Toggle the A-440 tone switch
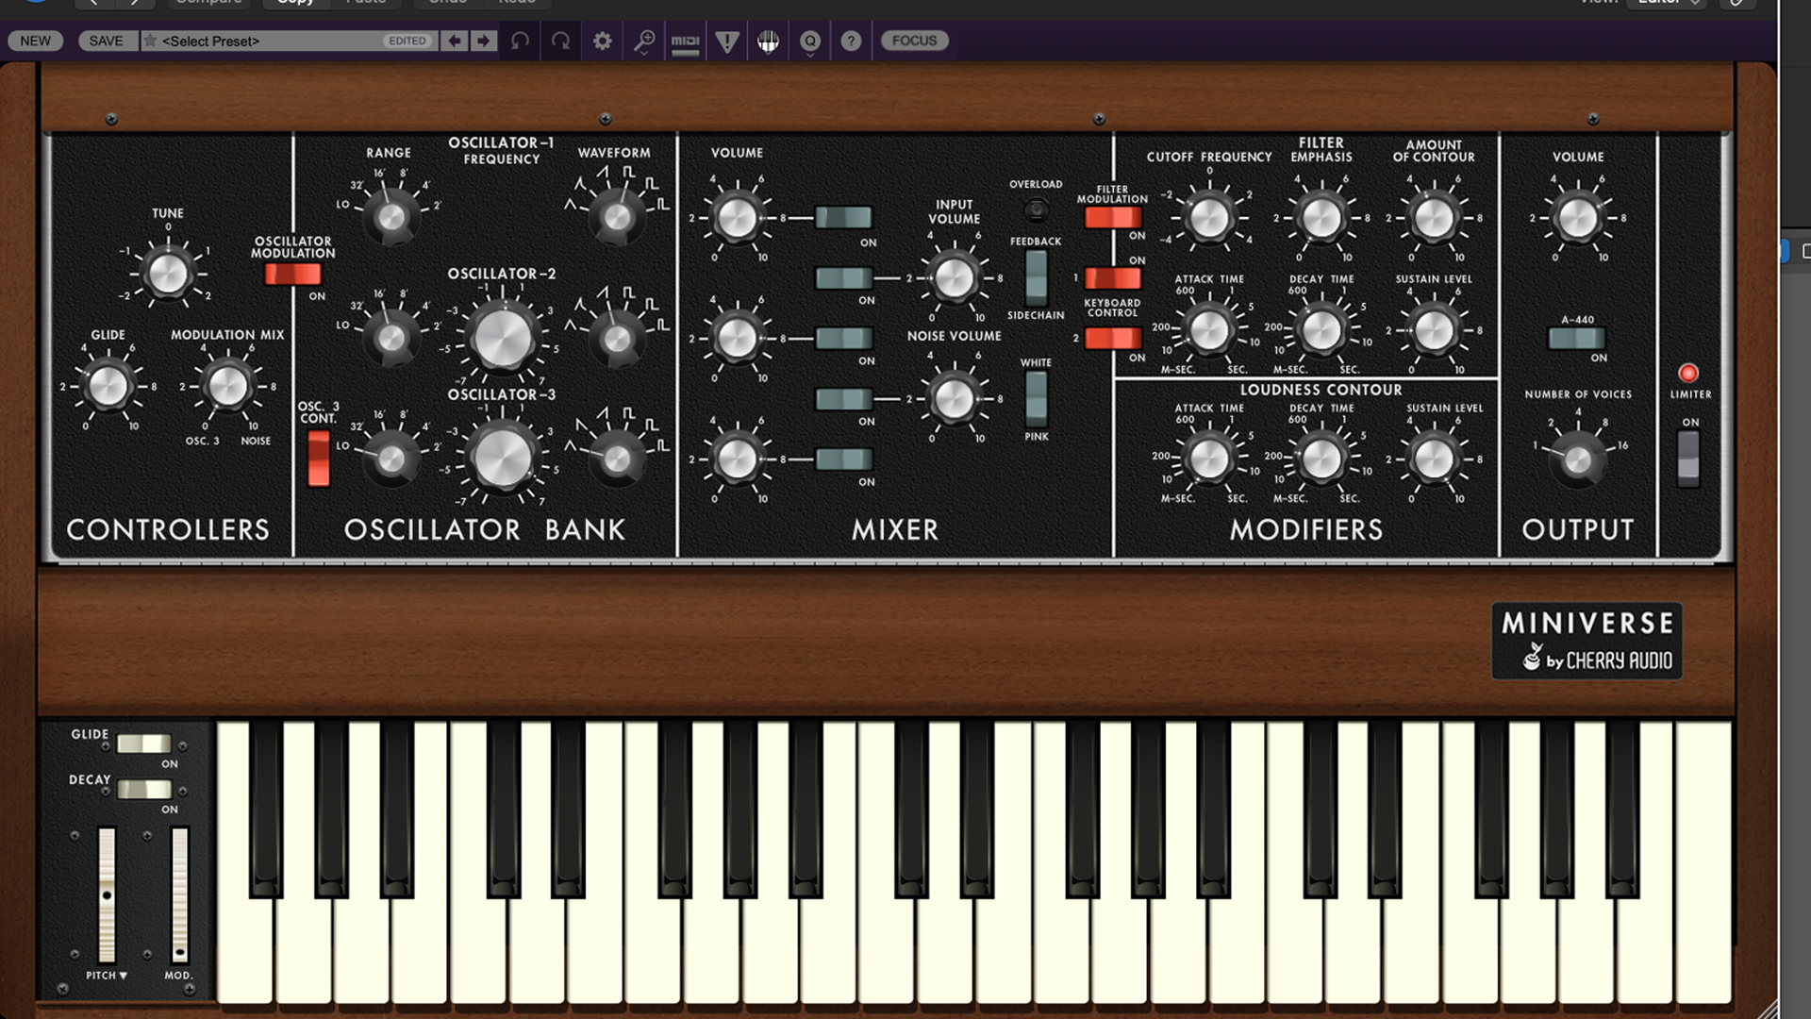Viewport: 1811px width, 1019px height. 1577,338
